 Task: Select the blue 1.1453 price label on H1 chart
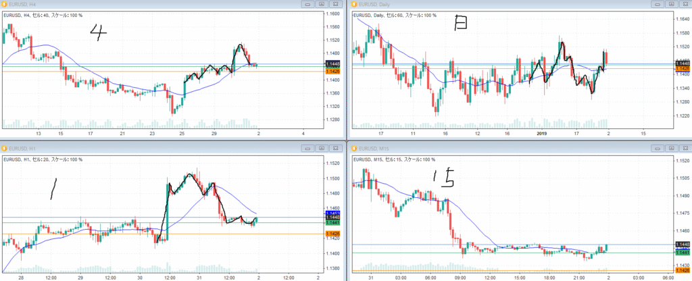pyautogui.click(x=332, y=213)
